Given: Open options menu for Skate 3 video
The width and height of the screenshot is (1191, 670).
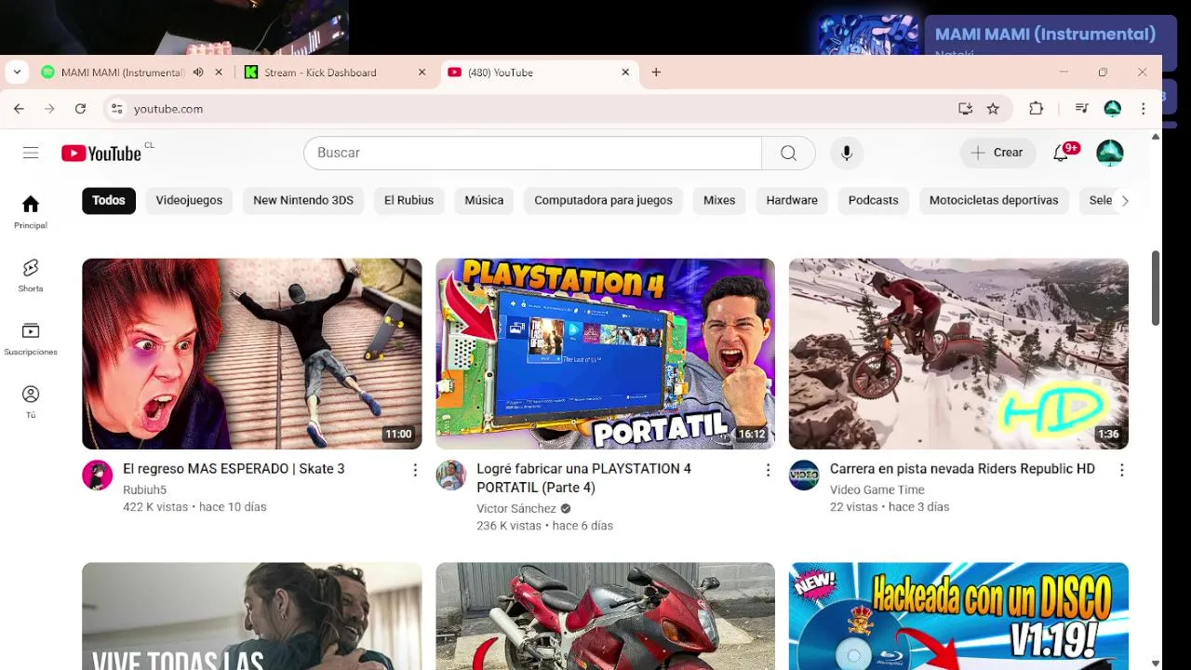Looking at the screenshot, I should [415, 471].
